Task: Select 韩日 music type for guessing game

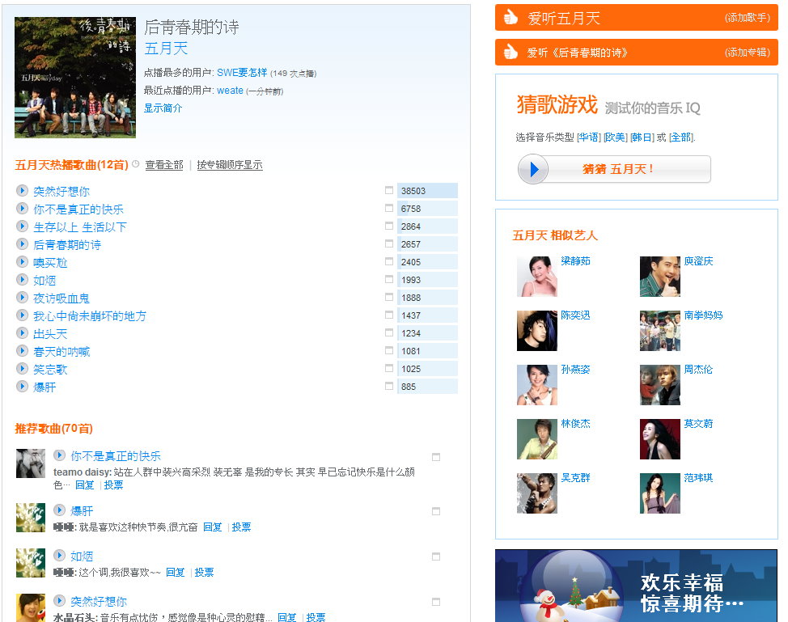Action: [x=642, y=138]
